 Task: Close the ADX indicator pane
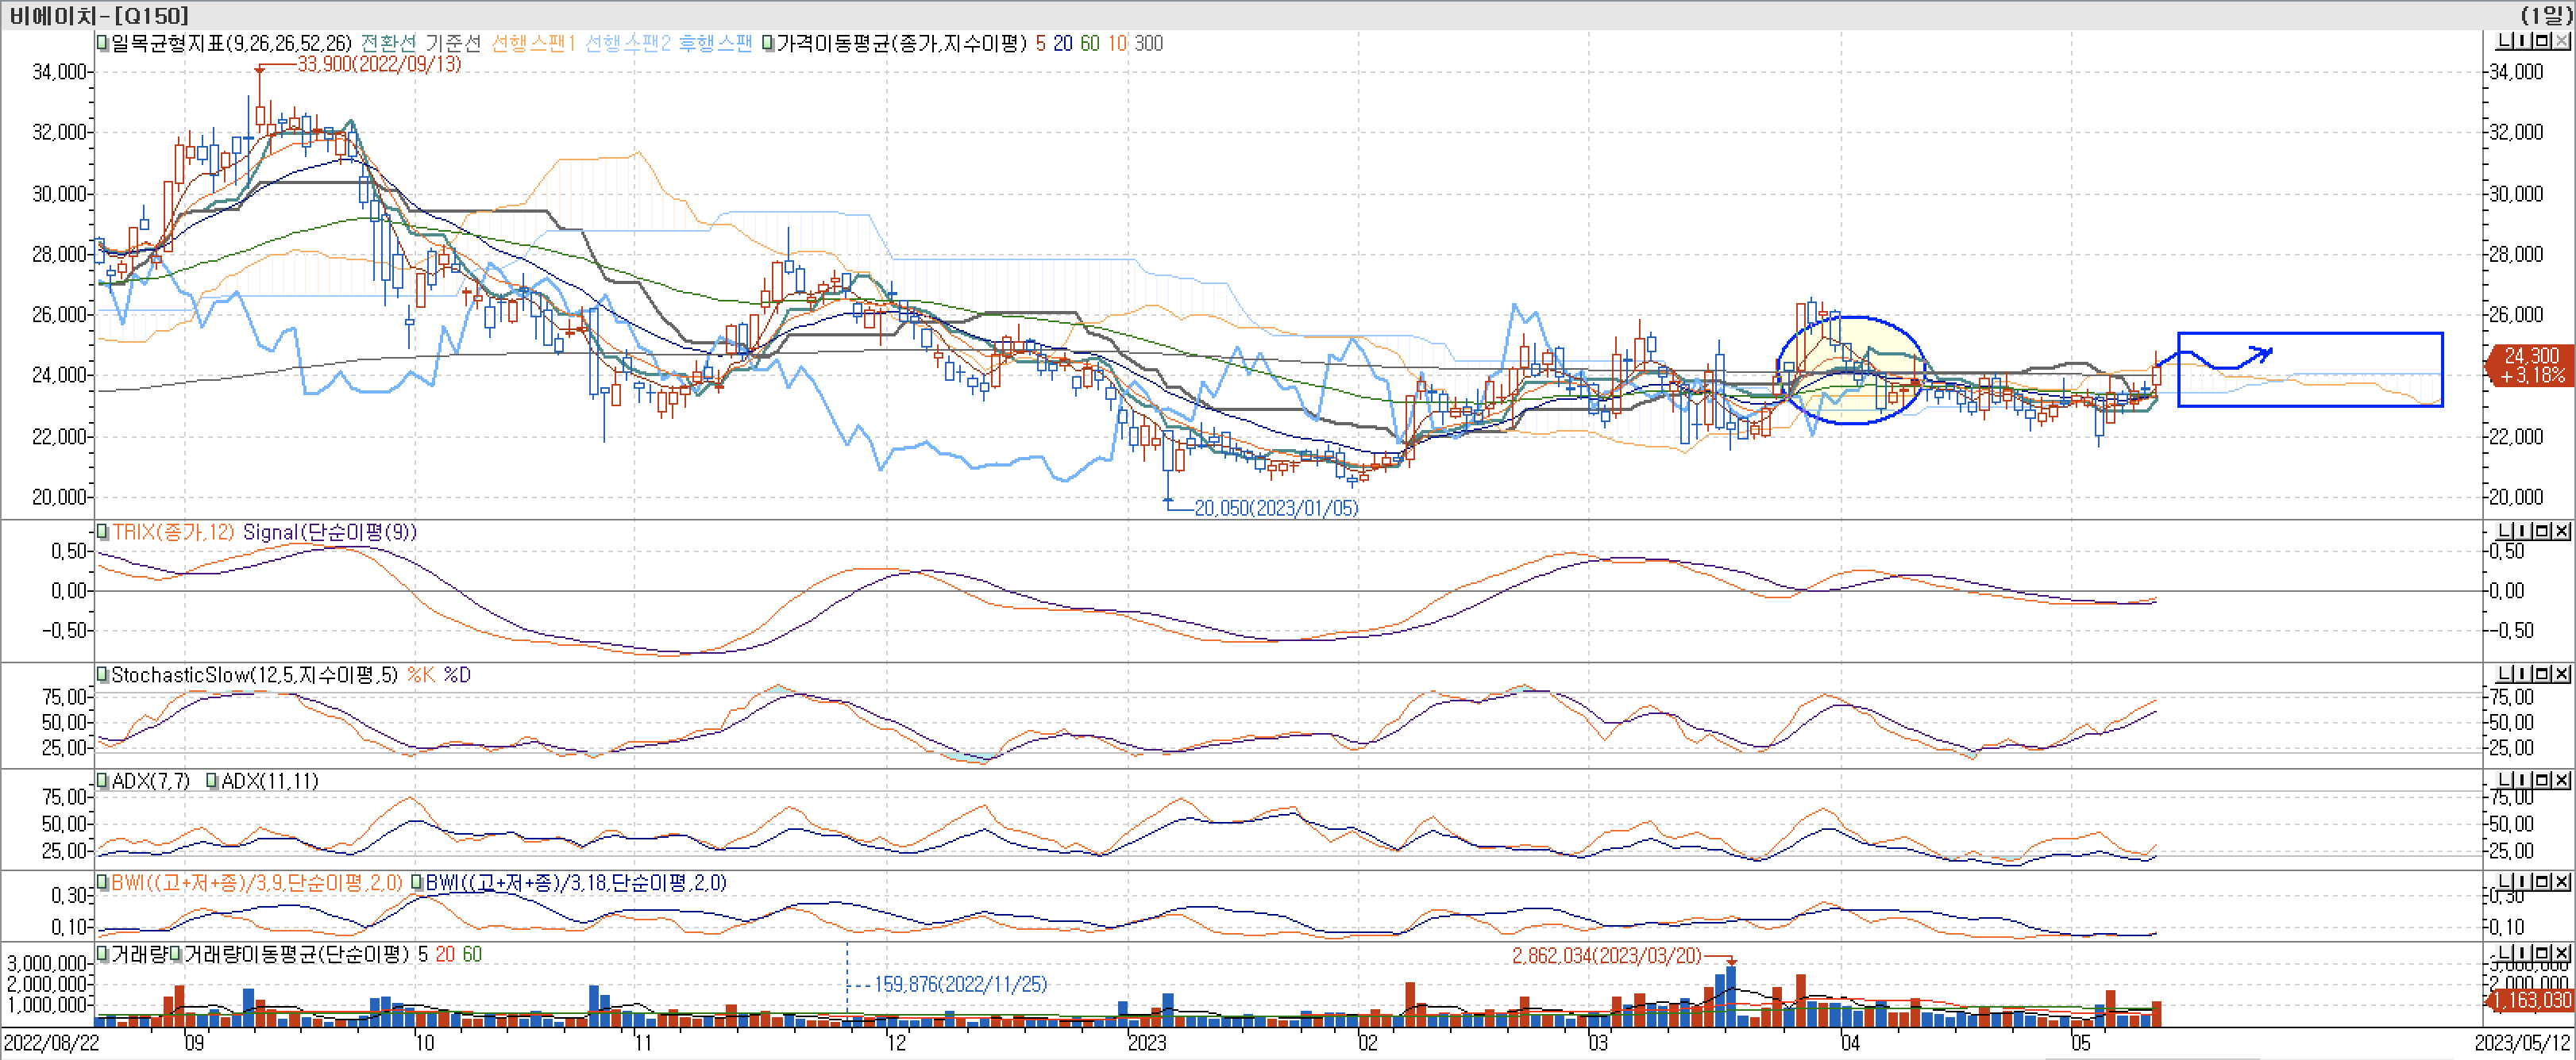coord(2562,779)
